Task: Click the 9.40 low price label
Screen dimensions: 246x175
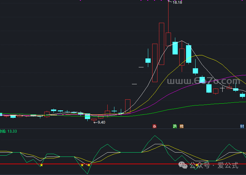Action: click(101, 122)
